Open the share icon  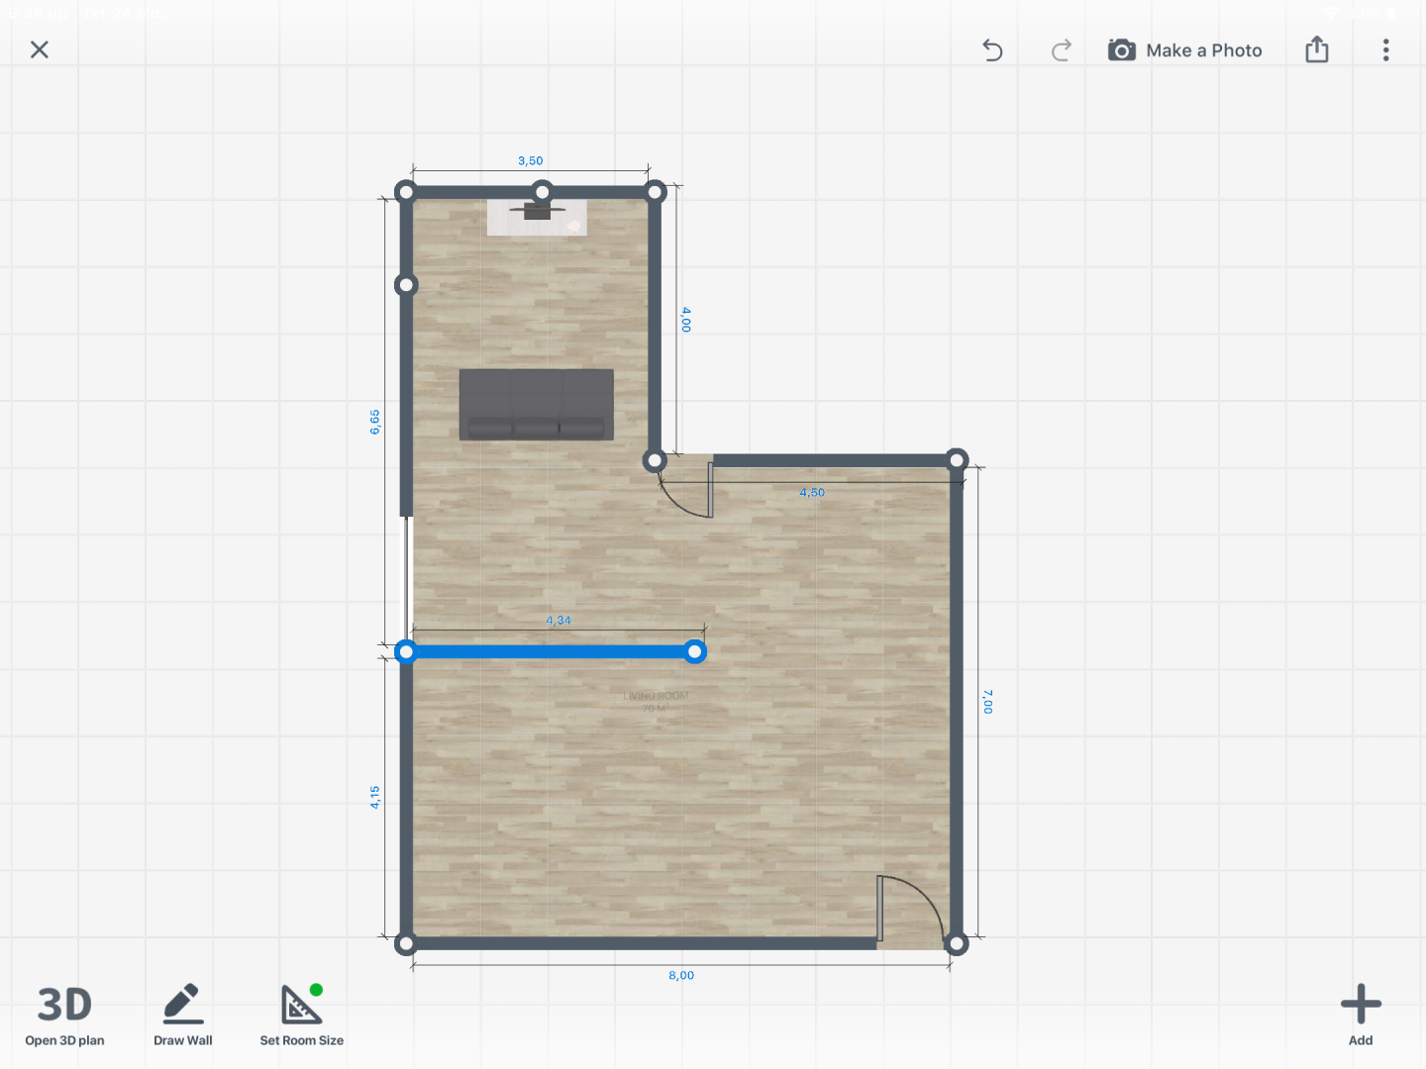point(1316,49)
